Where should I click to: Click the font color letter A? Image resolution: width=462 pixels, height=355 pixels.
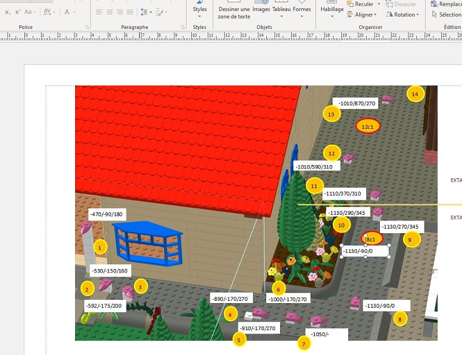click(x=67, y=12)
